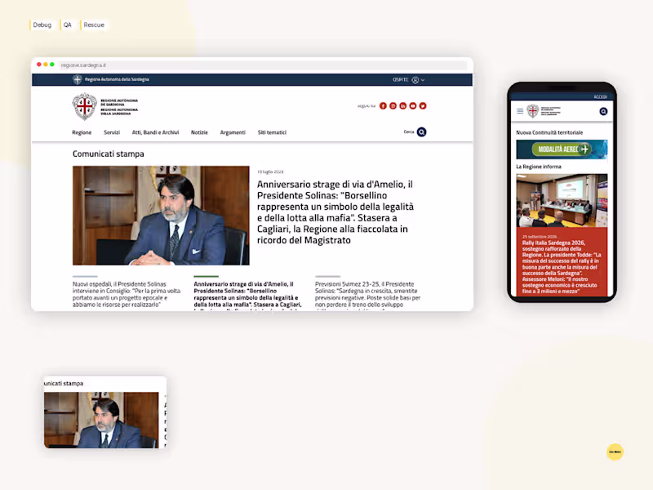The width and height of the screenshot is (653, 490).
Task: Open the large Anniversario strage headline beside the photo
Action: tap(335, 212)
